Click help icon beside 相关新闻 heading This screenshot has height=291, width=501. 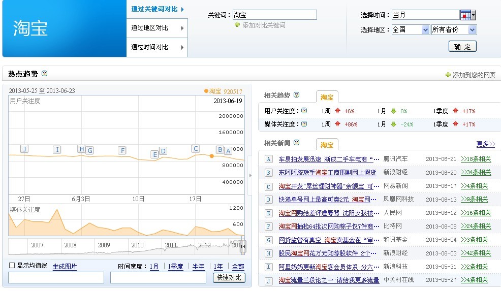coord(297,143)
